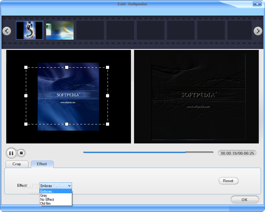Stop the video playback

click(21, 153)
